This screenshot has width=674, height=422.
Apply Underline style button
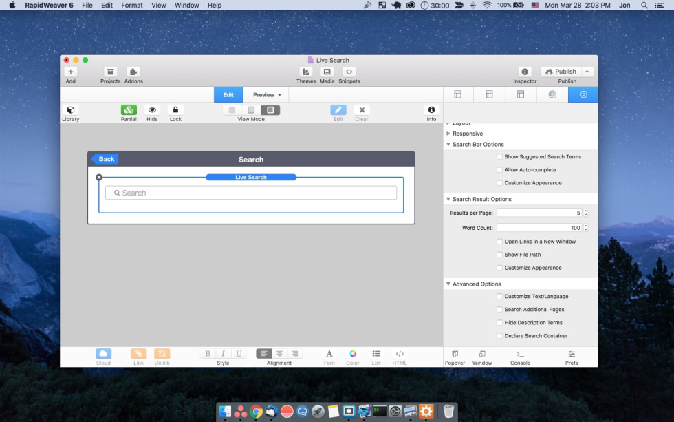pyautogui.click(x=239, y=354)
